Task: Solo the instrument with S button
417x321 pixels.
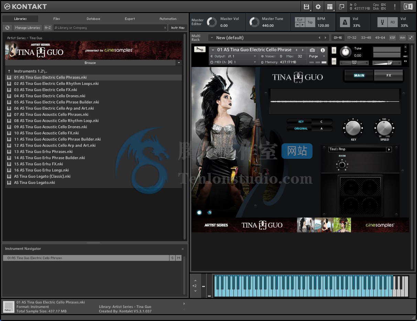Action: [334, 51]
